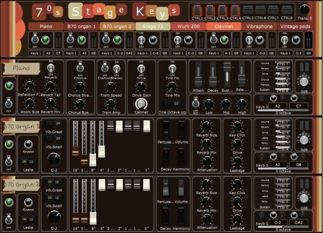
Task: Click the Piano 0dB volume knob
Action: point(304,81)
